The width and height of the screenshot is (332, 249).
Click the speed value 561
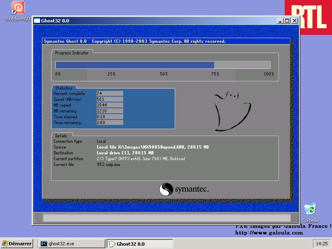pyautogui.click(x=110, y=99)
